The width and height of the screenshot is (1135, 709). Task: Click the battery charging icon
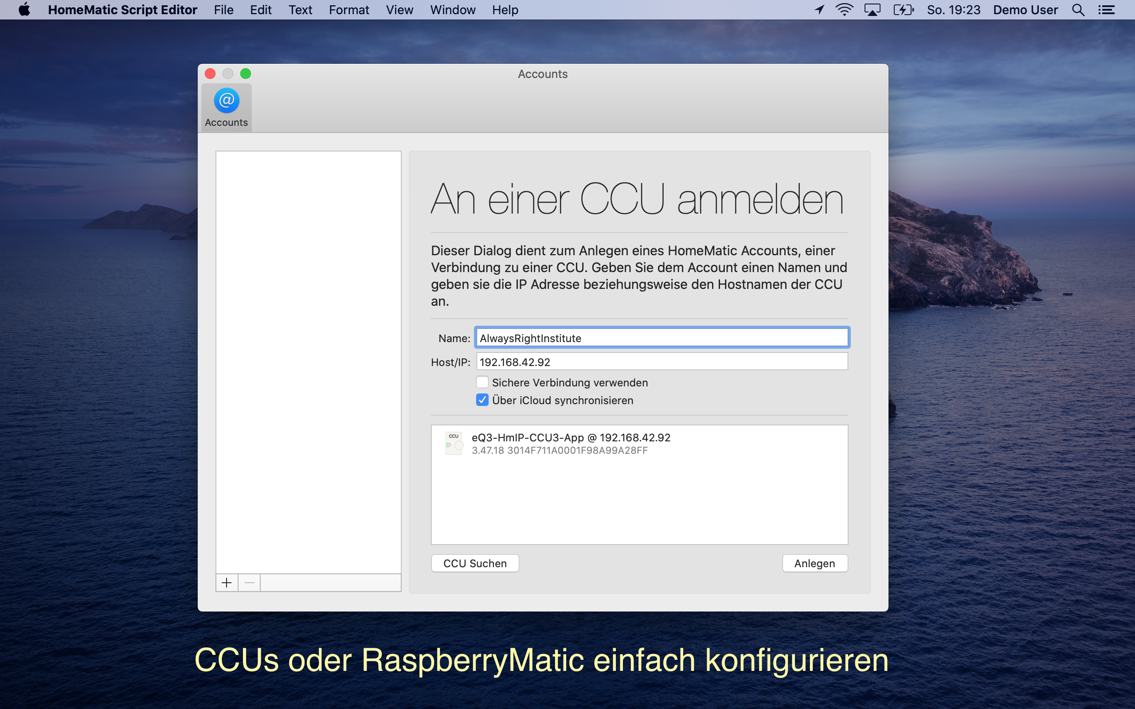(x=903, y=10)
